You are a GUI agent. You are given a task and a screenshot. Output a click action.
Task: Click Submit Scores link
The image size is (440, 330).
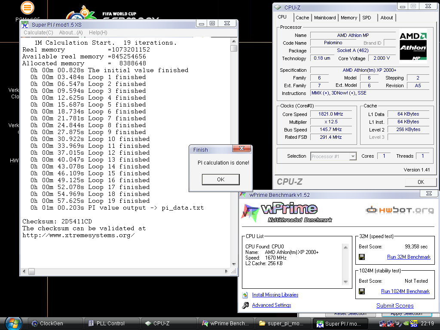click(x=395, y=306)
